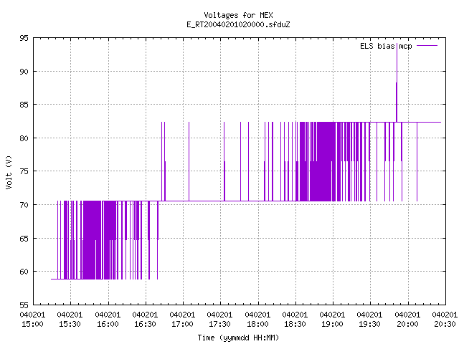The image size is (459, 344).
Task: Click the x-axis time label 20:30
Action: point(445,324)
